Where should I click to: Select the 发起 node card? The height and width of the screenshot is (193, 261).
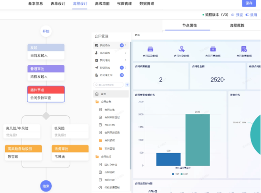pos(46,52)
